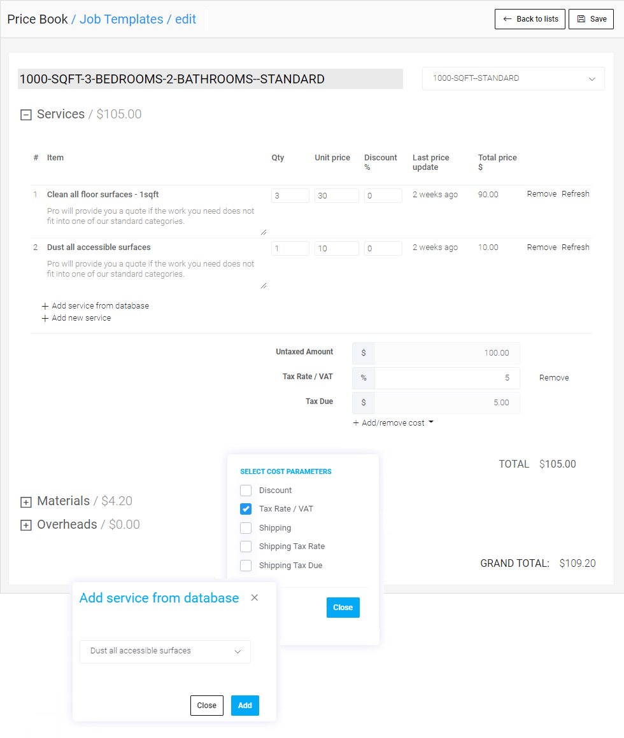Screen dimensions: 624x738
Task: Expand the Overheads section plus icon
Action: point(26,526)
